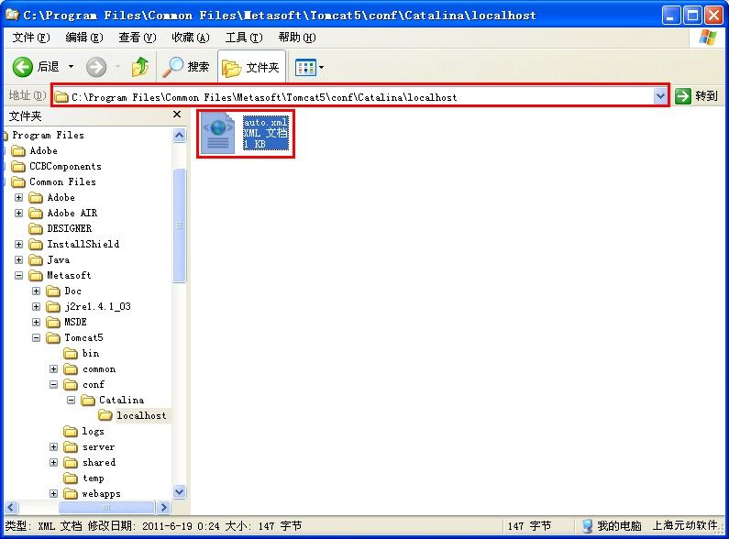Select the auto.xml file icon
This screenshot has width=729, height=539.
(218, 134)
